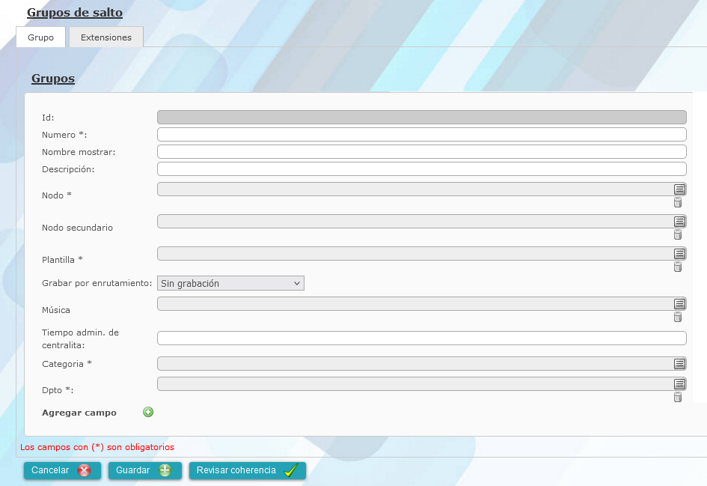This screenshot has height=486, width=707.
Task: Focus the Tiempo admin. de centralita field
Action: [422, 338]
